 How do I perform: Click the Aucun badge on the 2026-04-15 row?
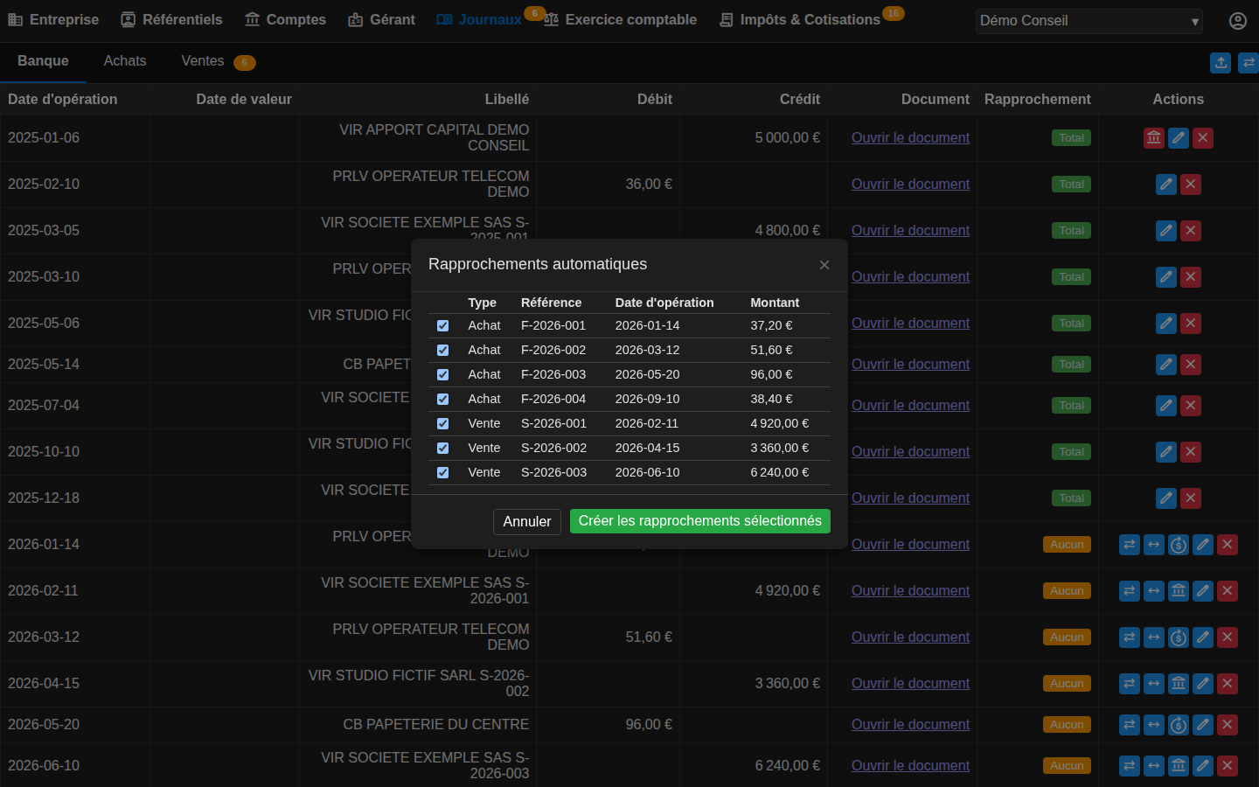(x=1067, y=683)
